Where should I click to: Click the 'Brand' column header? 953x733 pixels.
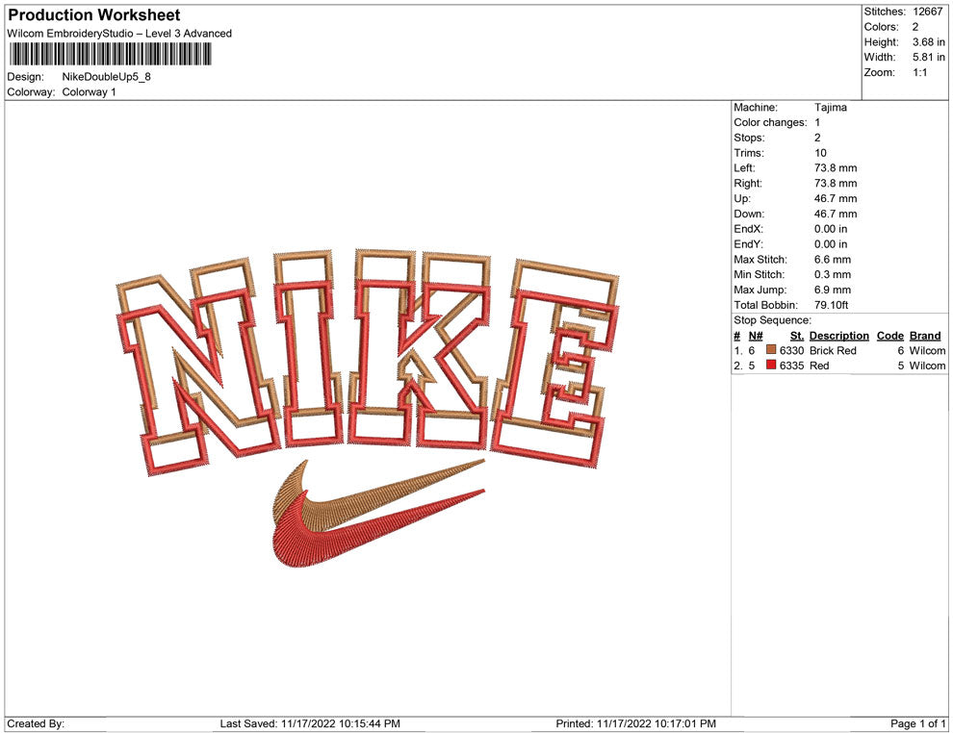[925, 336]
